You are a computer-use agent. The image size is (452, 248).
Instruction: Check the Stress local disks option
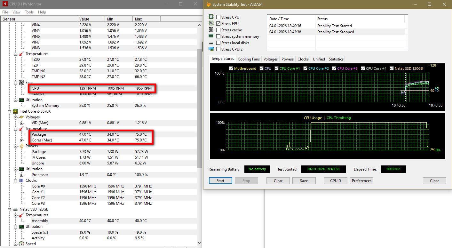218,43
